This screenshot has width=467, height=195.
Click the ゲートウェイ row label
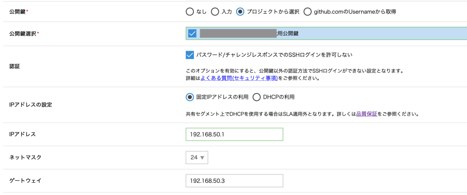pyautogui.click(x=25, y=181)
